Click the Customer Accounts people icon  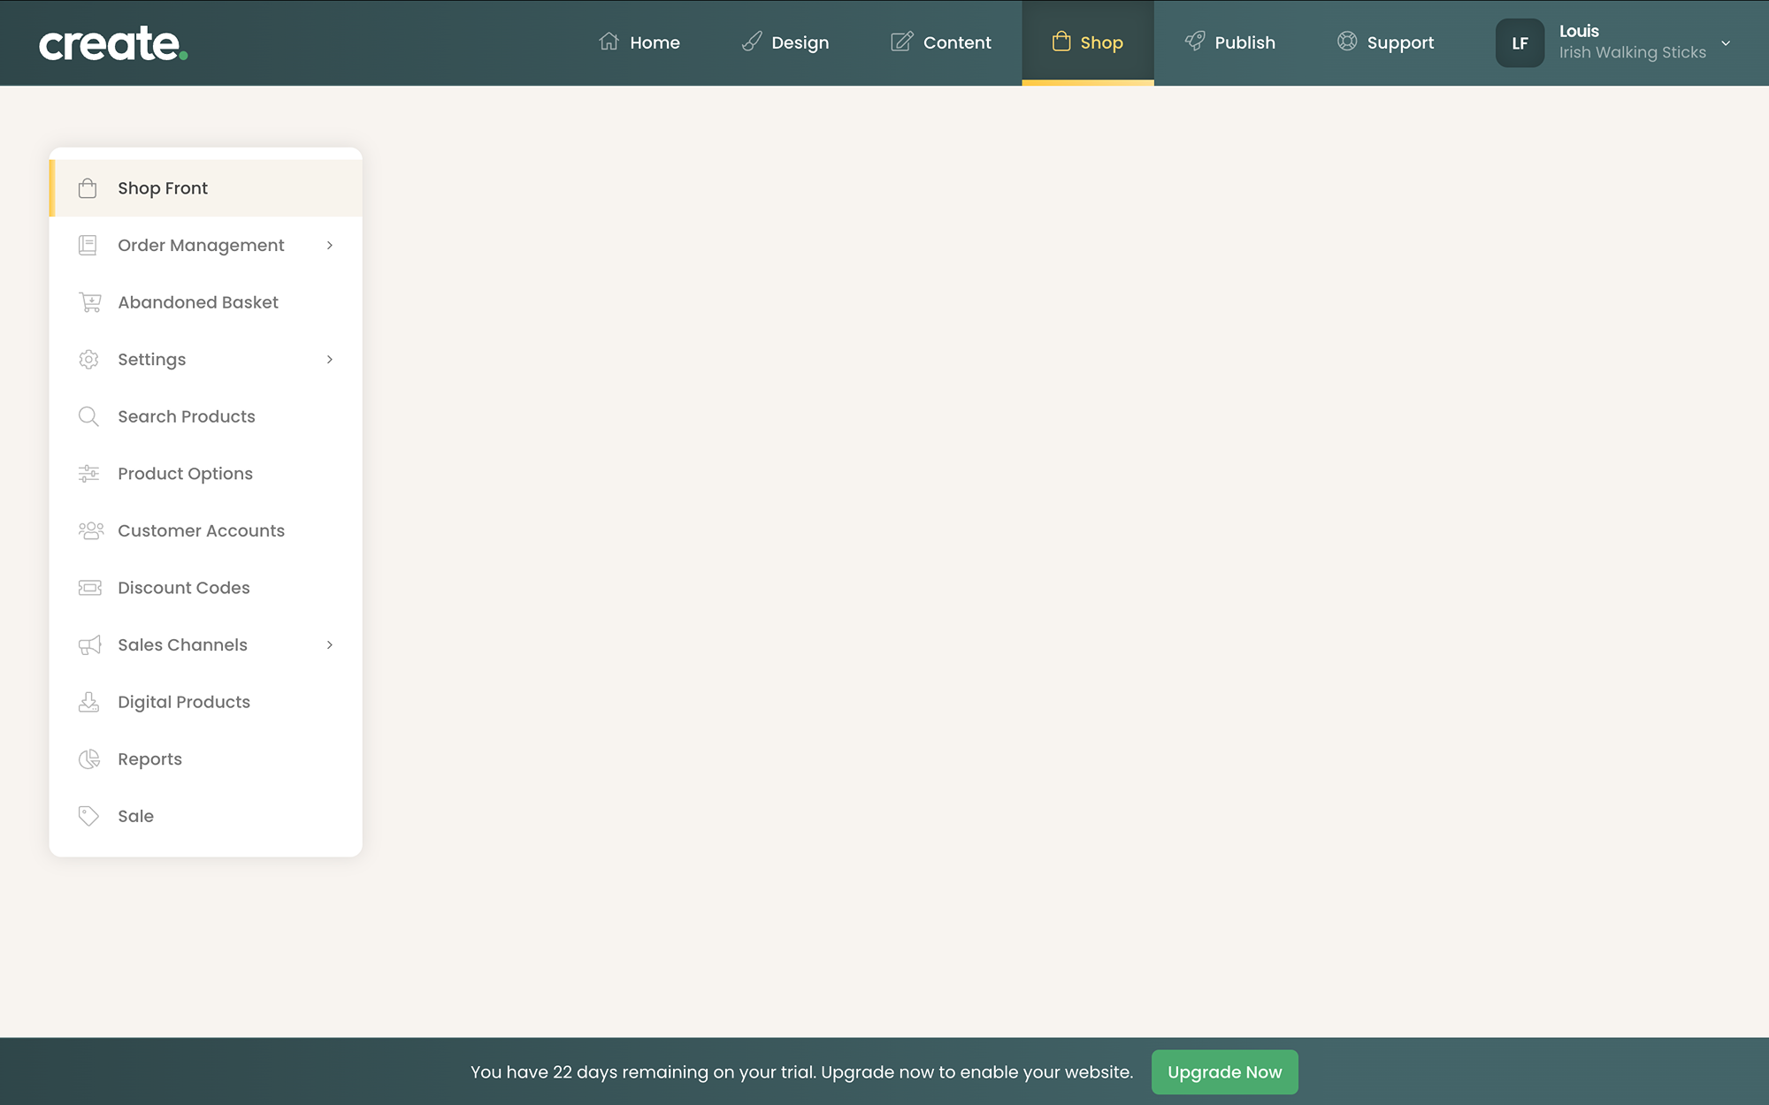[90, 530]
